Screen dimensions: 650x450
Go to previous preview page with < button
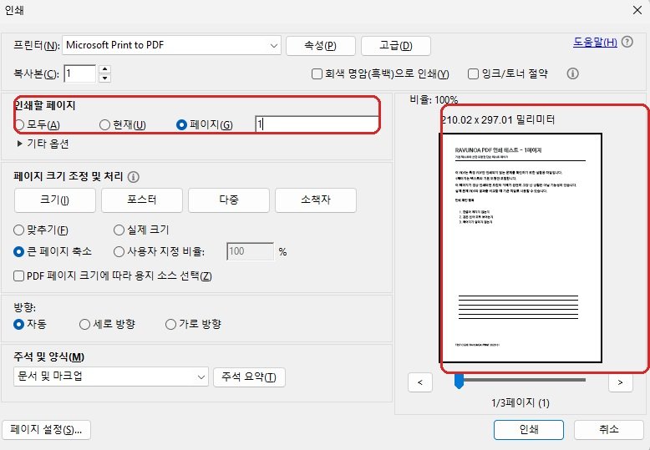point(420,382)
